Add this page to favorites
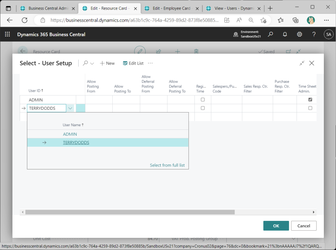This screenshot has height=250, width=336. point(263,20)
